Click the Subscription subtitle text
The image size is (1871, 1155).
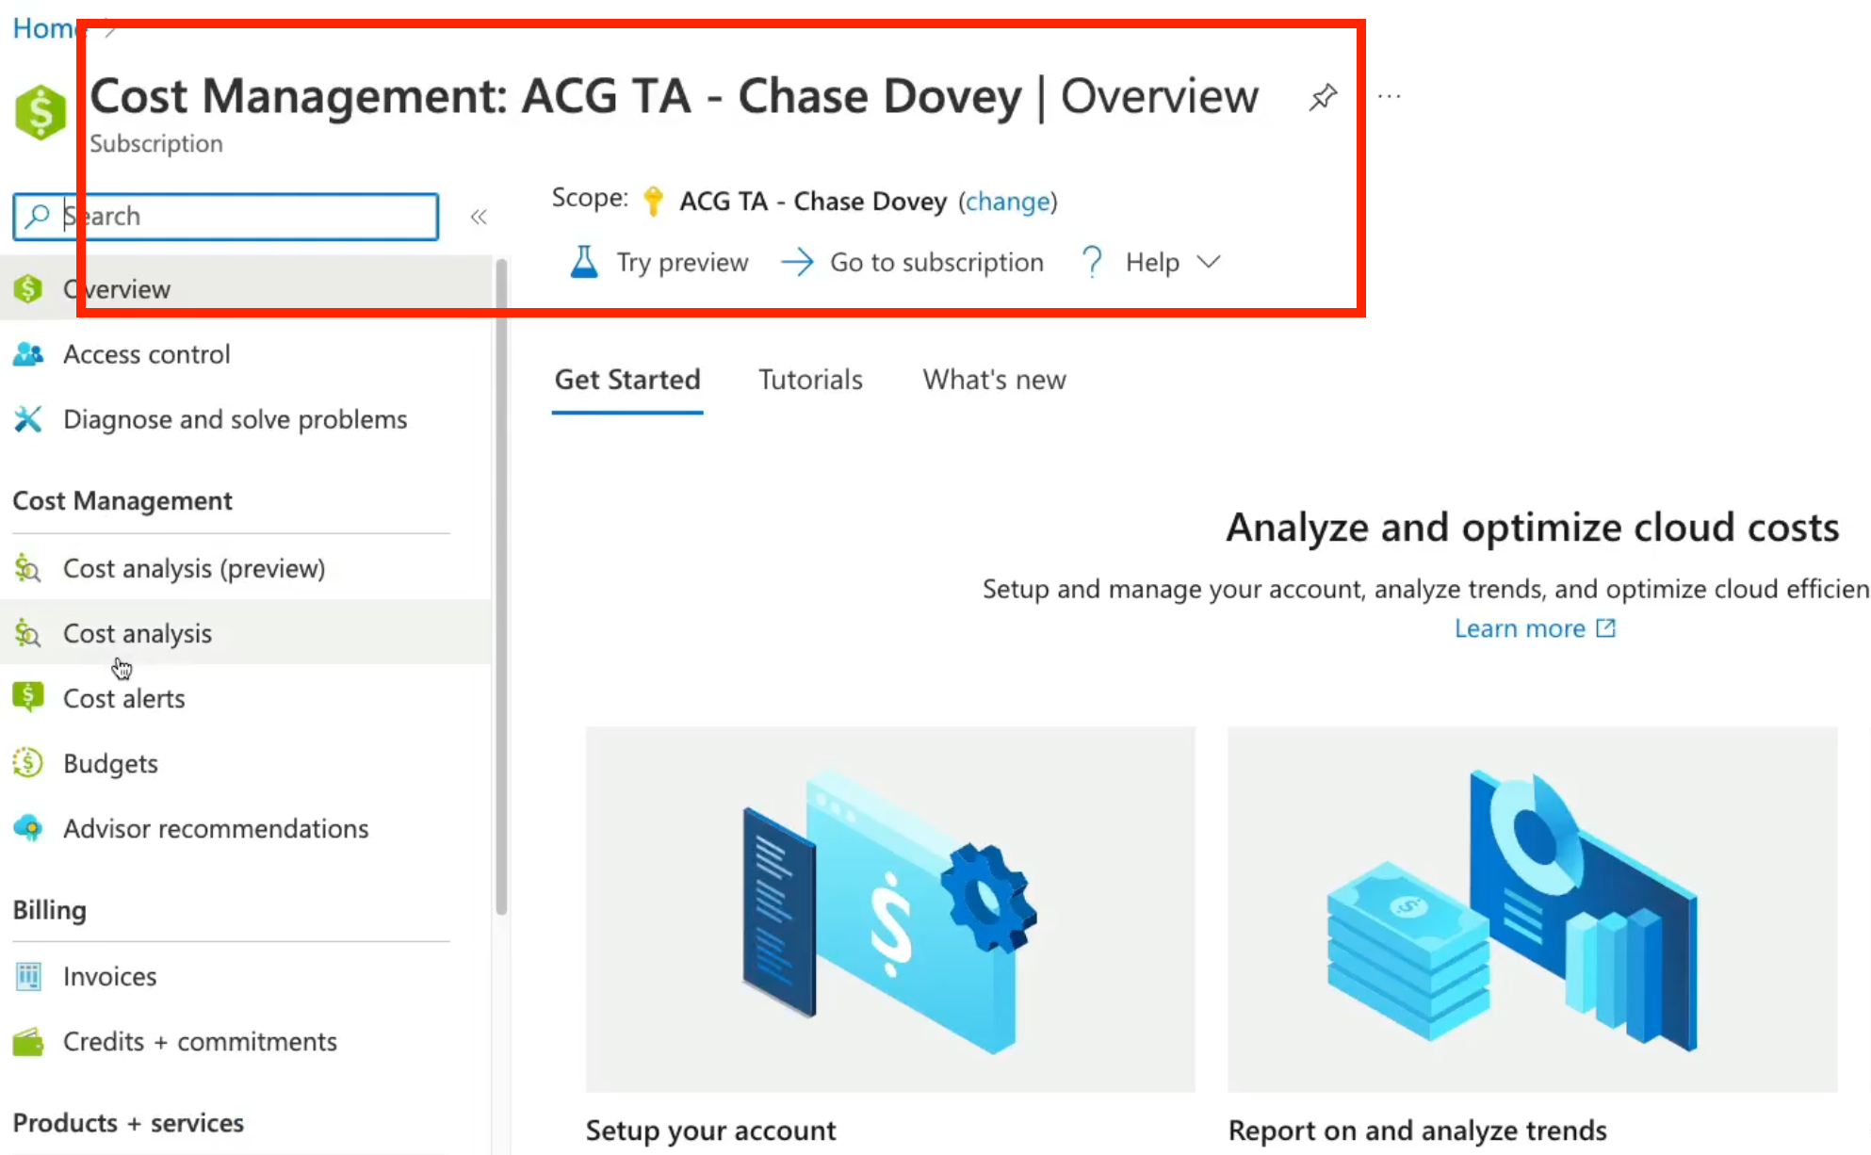coord(156,143)
